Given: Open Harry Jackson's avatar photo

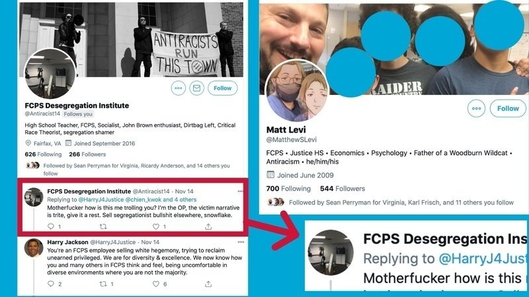Looking at the screenshot, I should [x=34, y=248].
